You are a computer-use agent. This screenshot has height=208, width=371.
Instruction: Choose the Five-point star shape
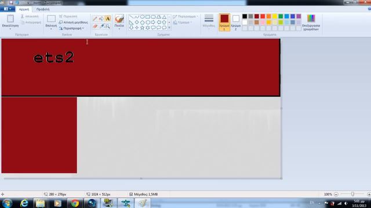tap(142, 28)
